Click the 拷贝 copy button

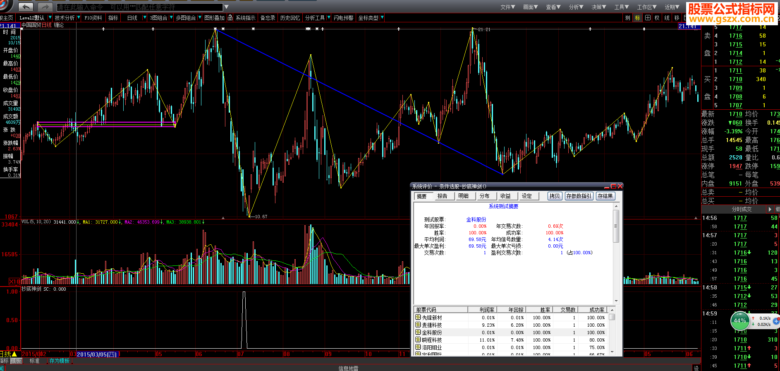coord(555,196)
